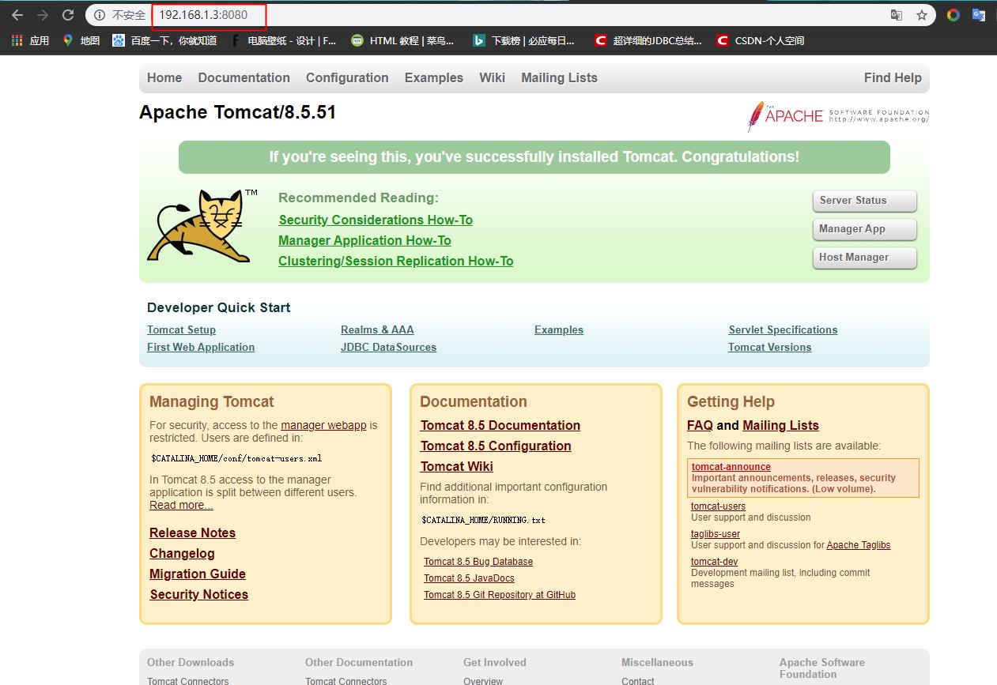Open Clustering/Session Replication How-To link

pos(396,261)
